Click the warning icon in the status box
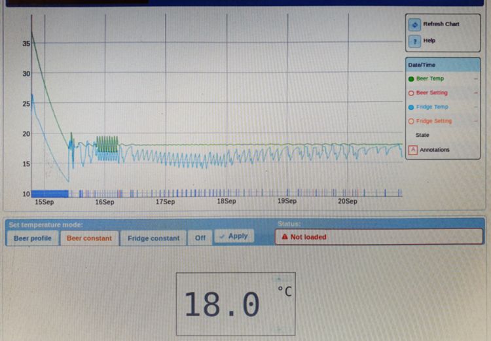The width and height of the screenshot is (491, 341). pos(285,237)
